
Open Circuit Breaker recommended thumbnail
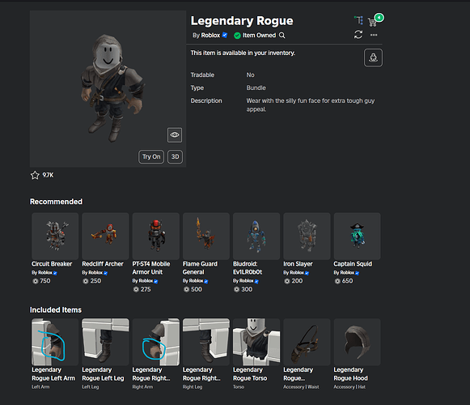click(55, 237)
